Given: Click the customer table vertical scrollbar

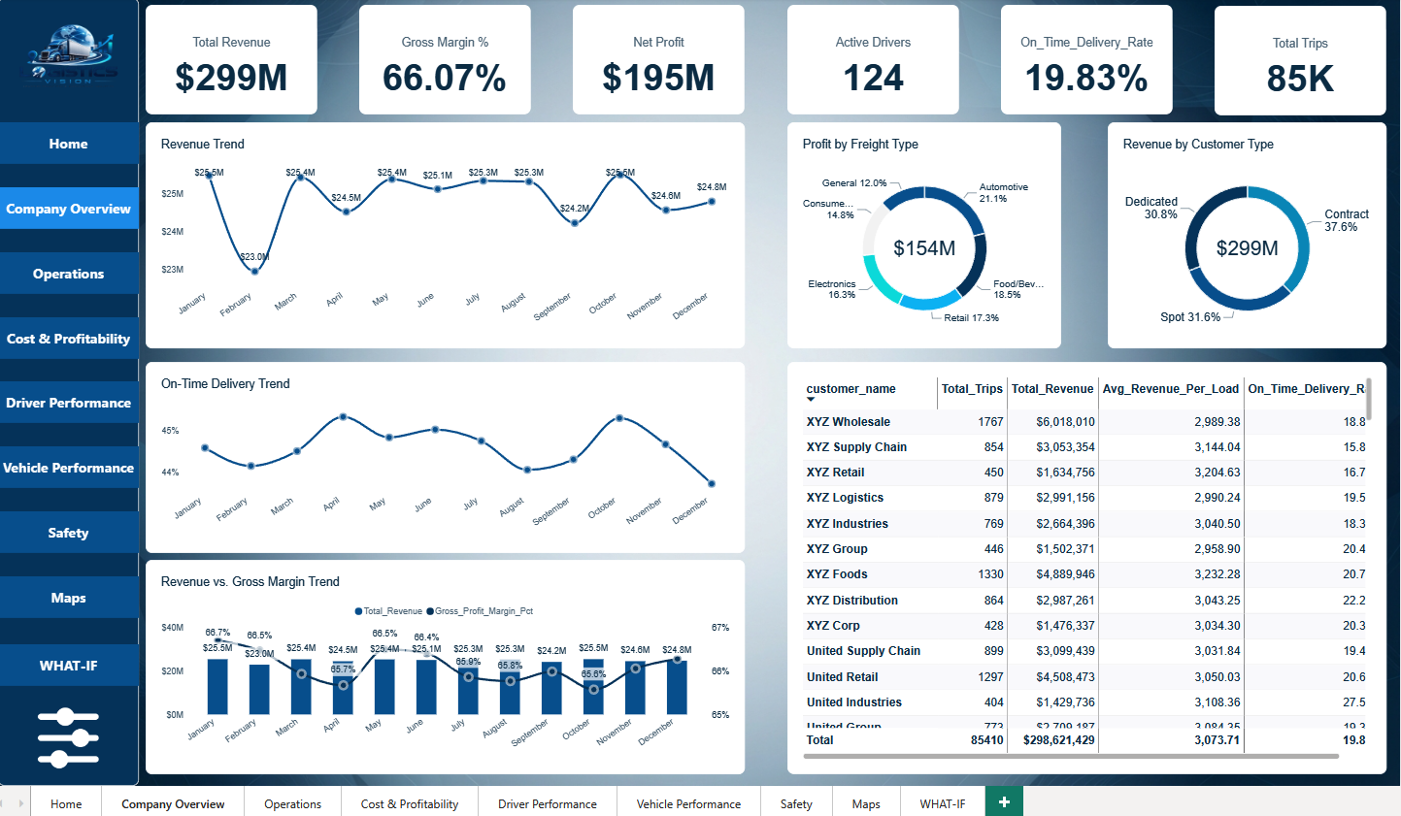Looking at the screenshot, I should 1369,400.
